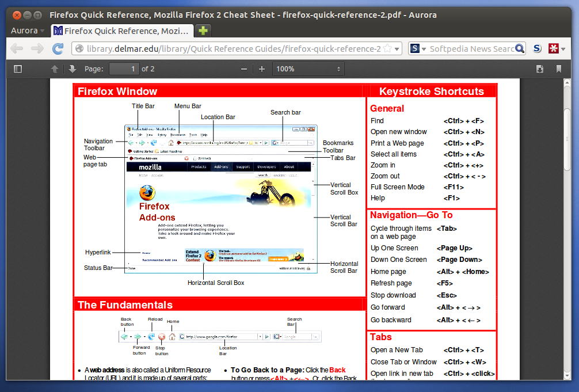Click the browser back arrow
Image resolution: width=579 pixels, height=392 pixels.
(x=17, y=49)
